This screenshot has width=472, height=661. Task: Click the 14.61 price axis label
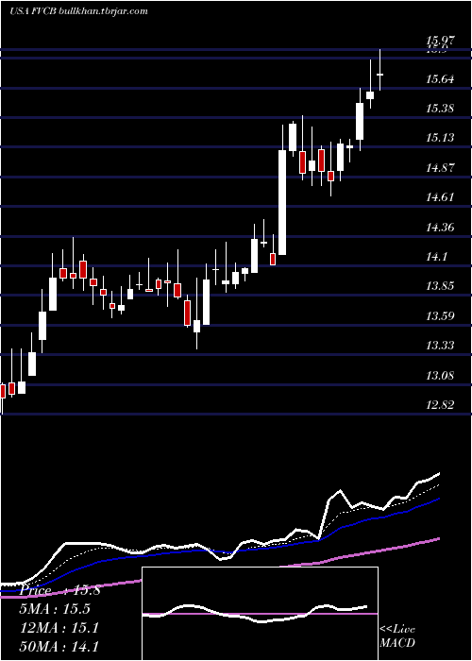click(441, 197)
